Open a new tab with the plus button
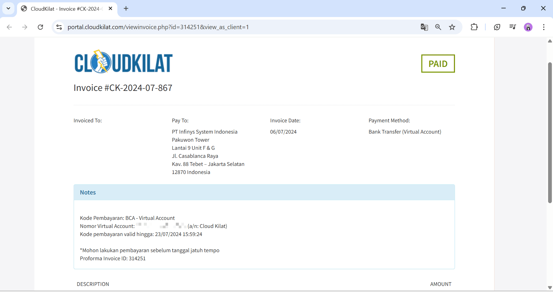The width and height of the screenshot is (553, 292). pyautogui.click(x=126, y=8)
